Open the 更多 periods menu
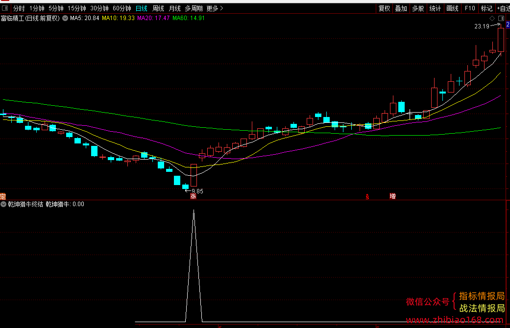510x328 pixels. [215, 8]
